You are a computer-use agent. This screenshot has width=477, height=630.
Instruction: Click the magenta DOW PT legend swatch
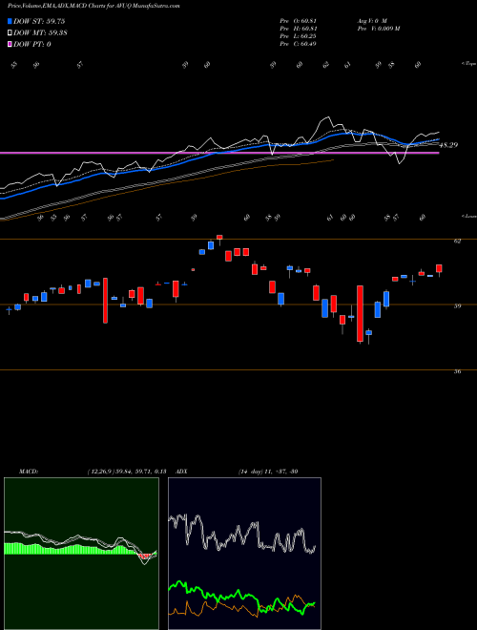point(10,44)
